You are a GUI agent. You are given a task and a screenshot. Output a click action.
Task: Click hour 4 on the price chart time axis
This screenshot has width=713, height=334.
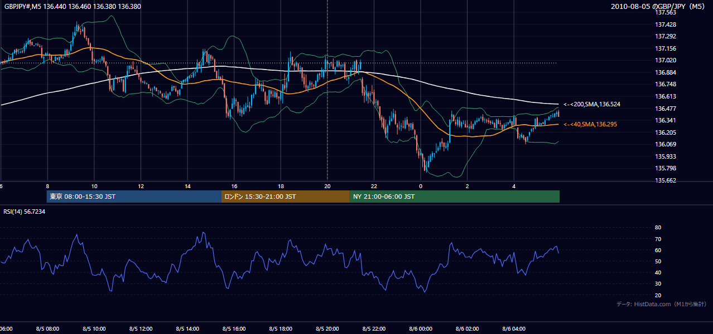tap(514, 186)
